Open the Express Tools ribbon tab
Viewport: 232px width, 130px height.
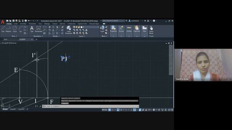[82, 24]
